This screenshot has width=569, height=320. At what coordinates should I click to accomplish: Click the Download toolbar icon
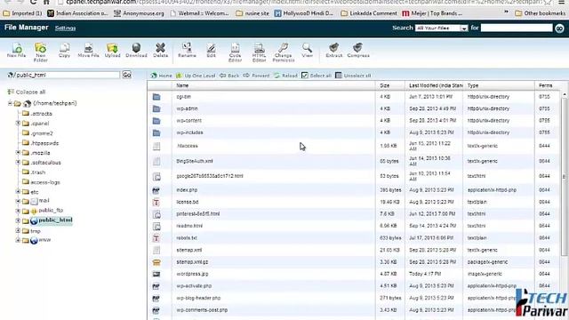136,50
